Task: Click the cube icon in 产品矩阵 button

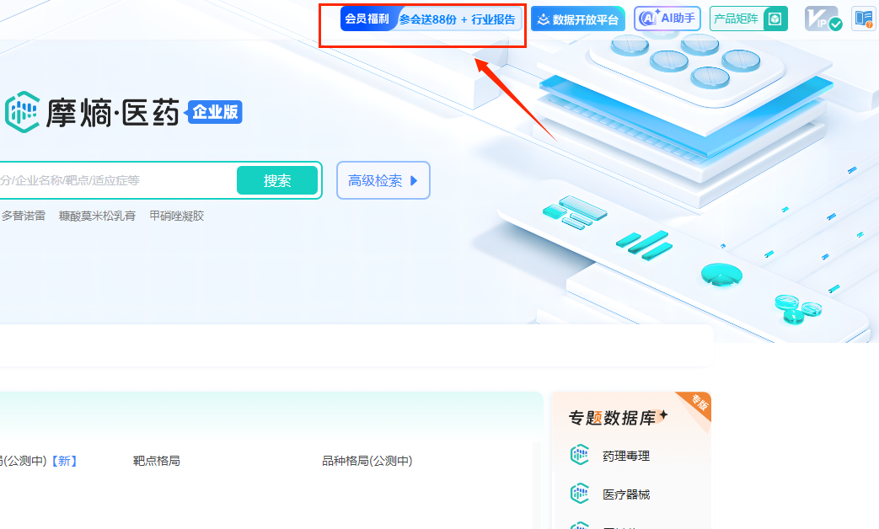Action: point(774,19)
